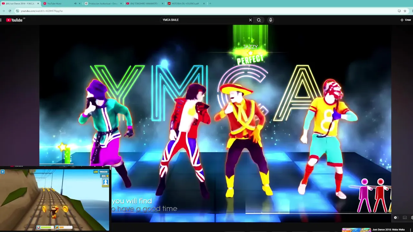Clear the YMCA BAILE search text
This screenshot has width=413, height=232.
[250, 20]
